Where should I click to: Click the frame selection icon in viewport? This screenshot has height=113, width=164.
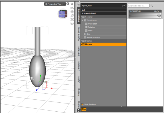click(x=72, y=20)
